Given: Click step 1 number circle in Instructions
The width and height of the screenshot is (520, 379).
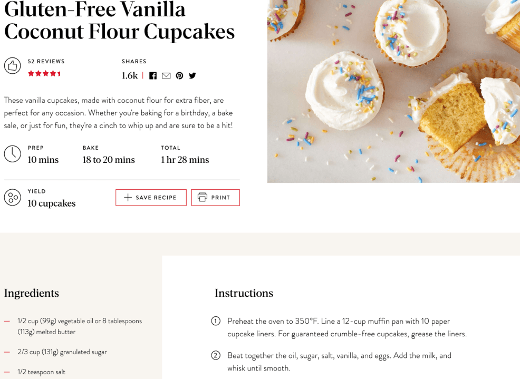Looking at the screenshot, I should [x=216, y=321].
